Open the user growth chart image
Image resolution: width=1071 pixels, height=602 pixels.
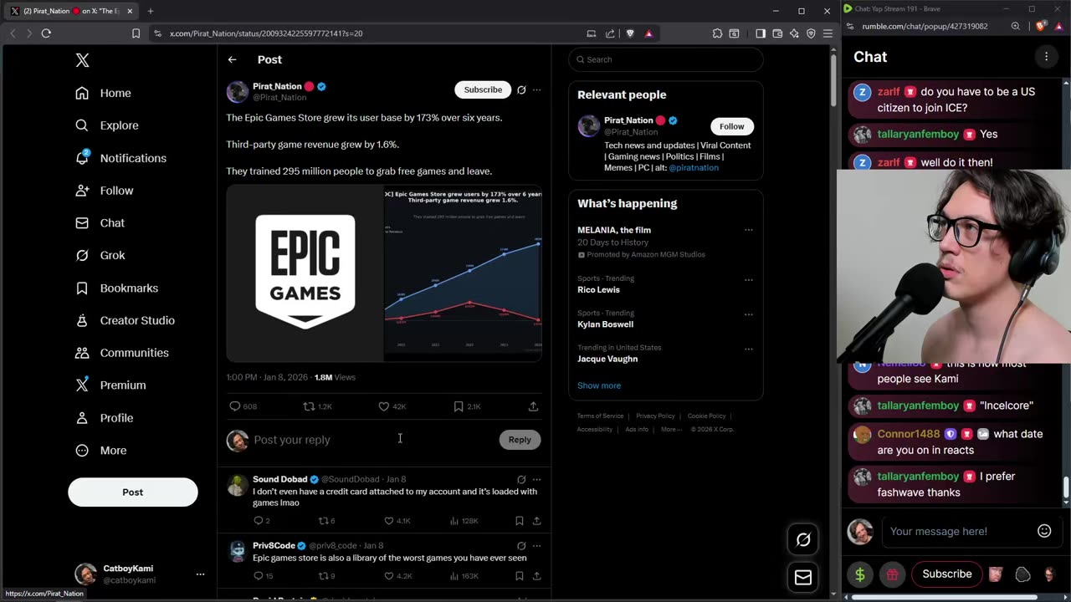463,273
